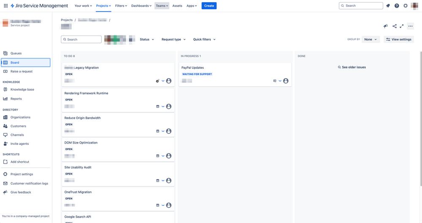Expand priority chevron on Rendering Framework Runtime card

click(163, 106)
